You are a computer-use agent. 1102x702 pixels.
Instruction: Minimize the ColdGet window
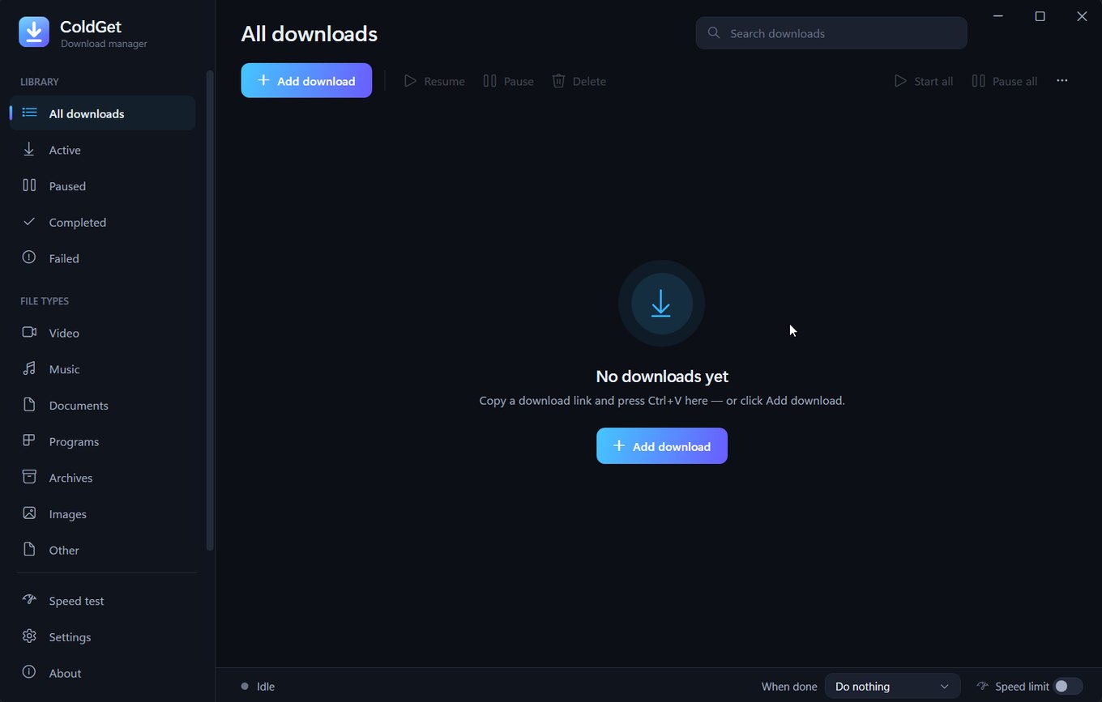(x=998, y=16)
